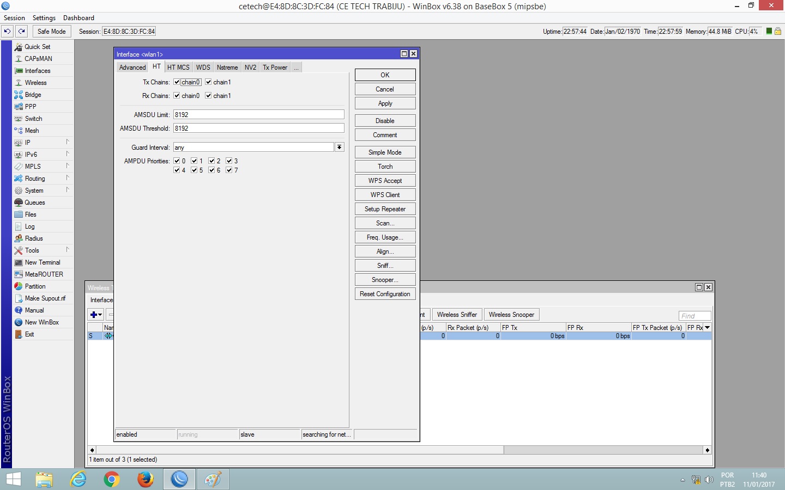The image size is (785, 490).
Task: Open Google Chrome from the taskbar
Action: coord(112,479)
